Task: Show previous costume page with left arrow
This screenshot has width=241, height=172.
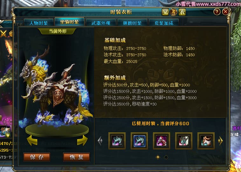Action: [100, 141]
